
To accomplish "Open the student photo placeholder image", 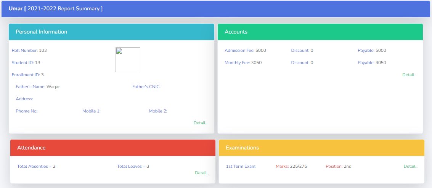I will click(128, 59).
